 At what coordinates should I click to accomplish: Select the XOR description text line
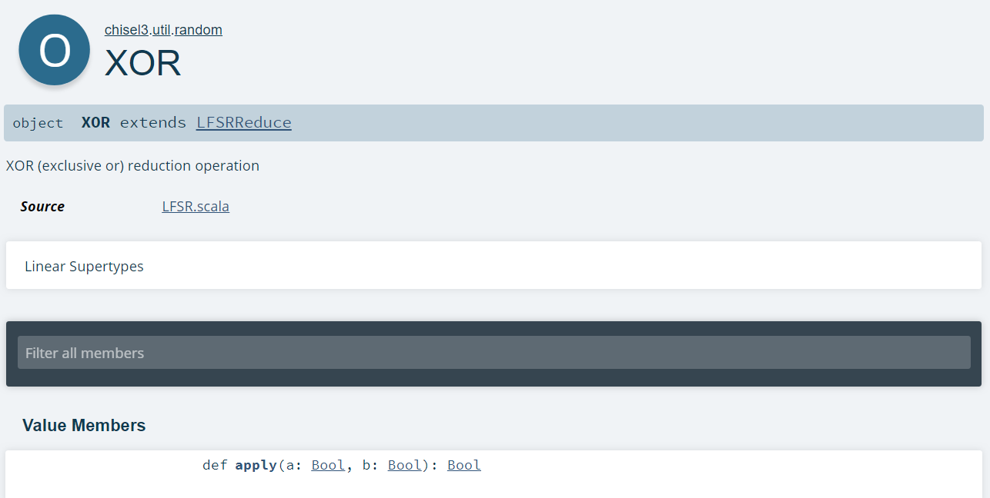[132, 165]
